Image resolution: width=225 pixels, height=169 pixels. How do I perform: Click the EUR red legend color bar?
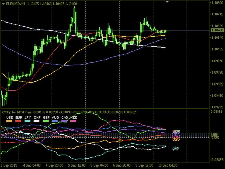pyautogui.click(x=19, y=121)
